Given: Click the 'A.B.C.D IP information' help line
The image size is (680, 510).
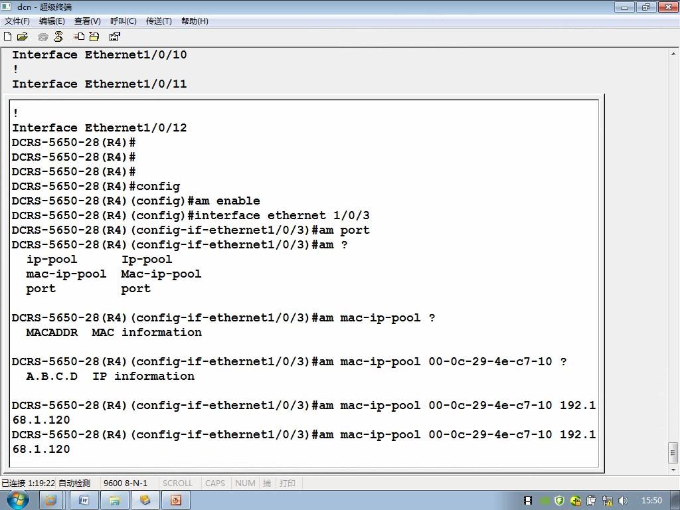Looking at the screenshot, I should point(110,377).
